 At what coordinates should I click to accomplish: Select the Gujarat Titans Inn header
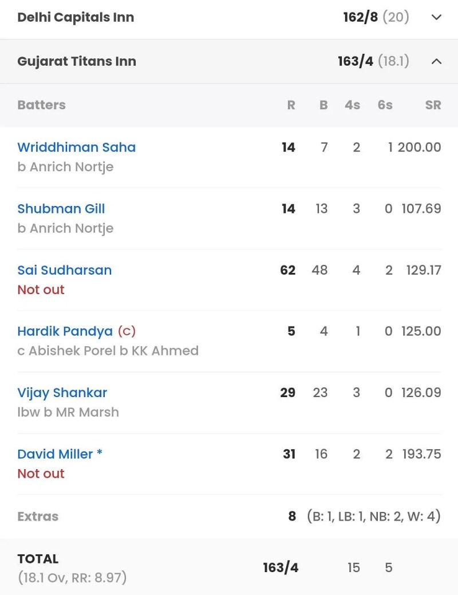click(77, 61)
